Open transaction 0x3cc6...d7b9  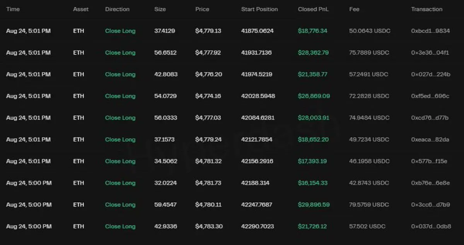coord(430,204)
